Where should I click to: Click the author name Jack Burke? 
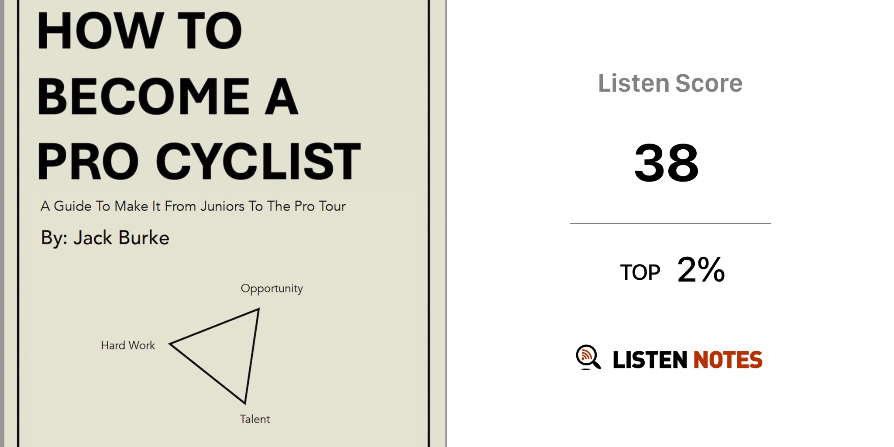121,238
